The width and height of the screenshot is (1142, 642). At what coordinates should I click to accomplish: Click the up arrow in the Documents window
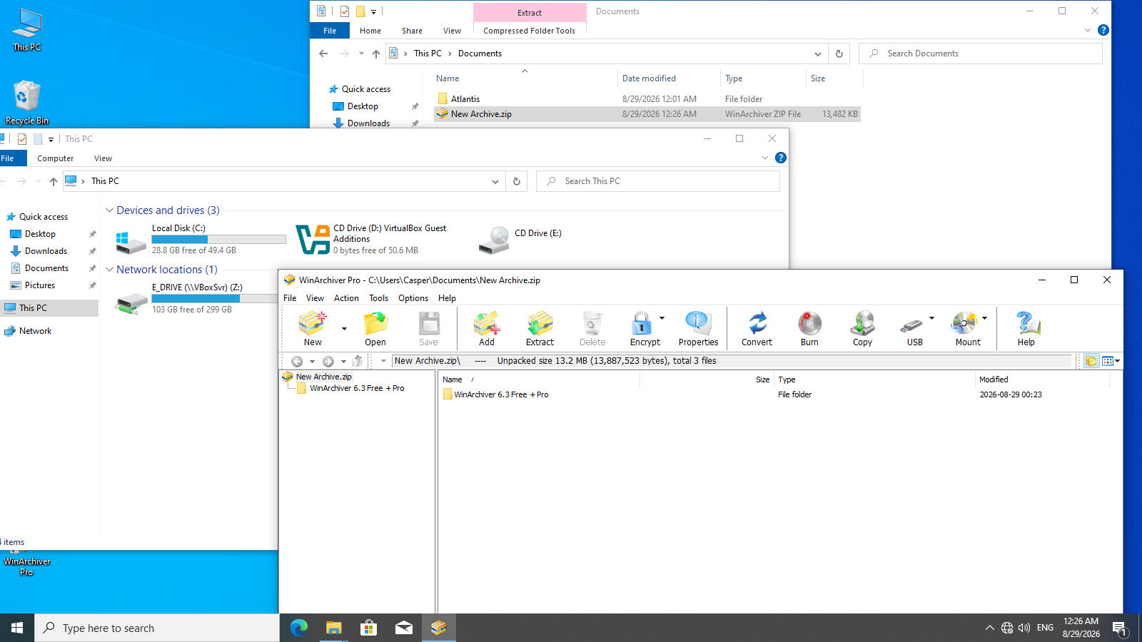[x=376, y=53]
